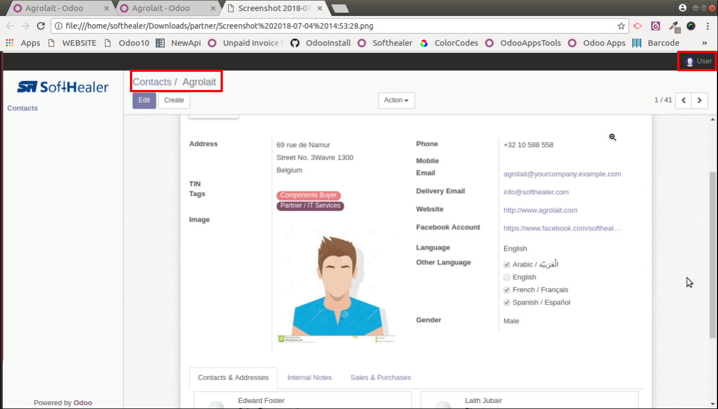
Task: Open the Laith Jubair contact card
Action: 530,401
